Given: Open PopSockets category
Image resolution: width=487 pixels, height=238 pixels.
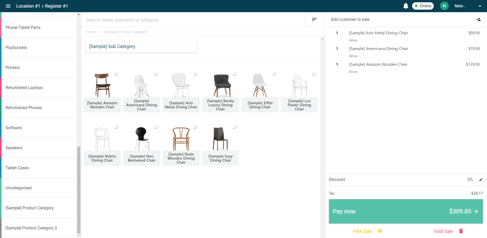Looking at the screenshot, I should 38,47.
